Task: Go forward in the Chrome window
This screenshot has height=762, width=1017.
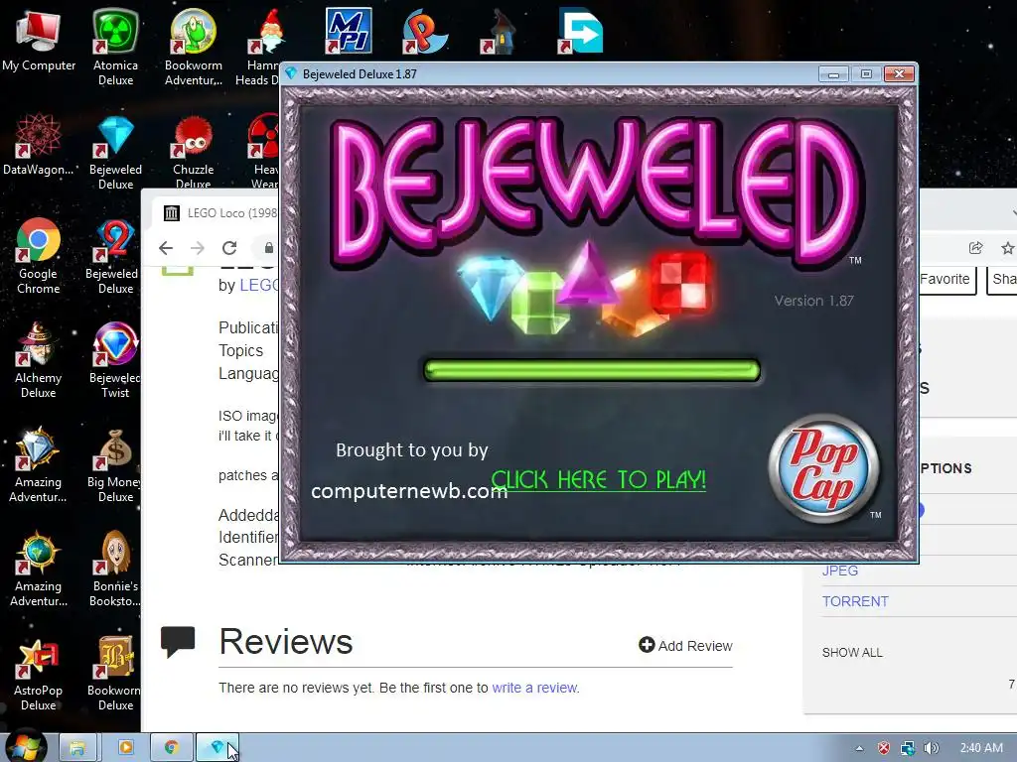Action: pyautogui.click(x=198, y=248)
